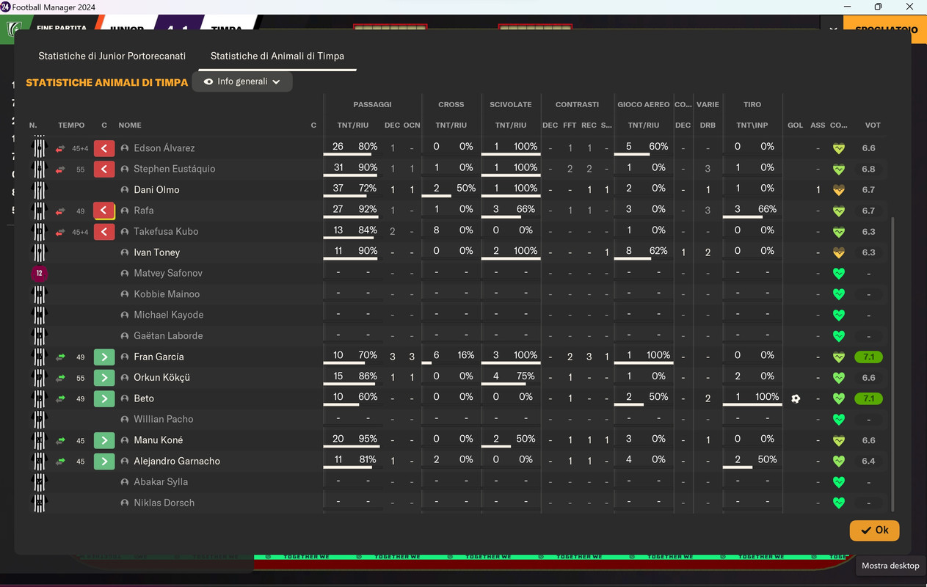
Task: Click Beto's 100% shots on target bar
Action: tap(752, 405)
